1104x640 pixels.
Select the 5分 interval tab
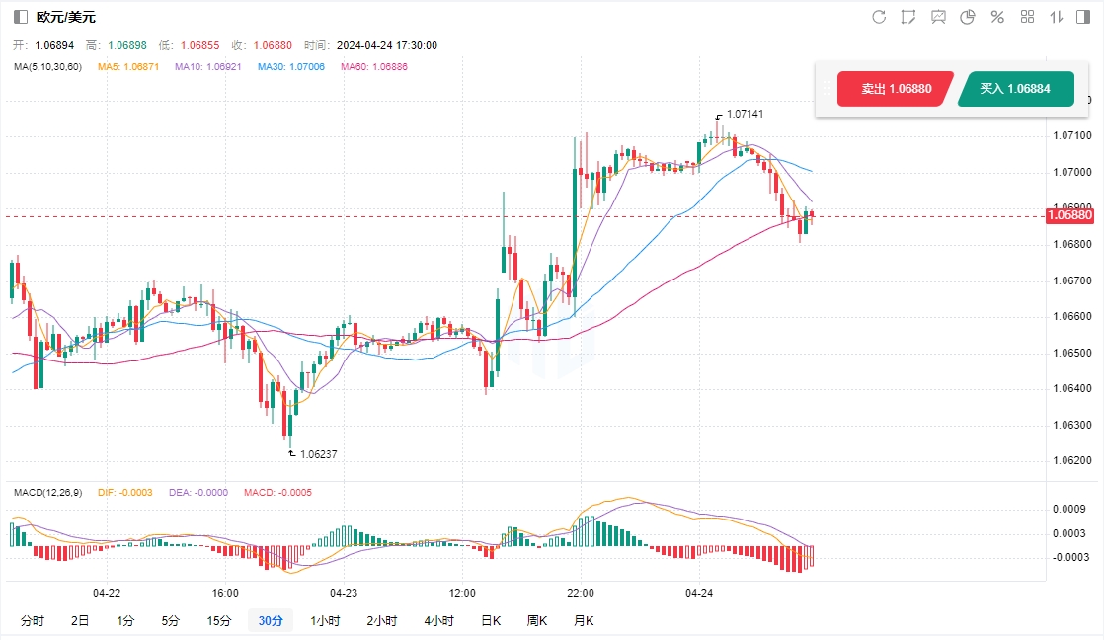pyautogui.click(x=171, y=621)
